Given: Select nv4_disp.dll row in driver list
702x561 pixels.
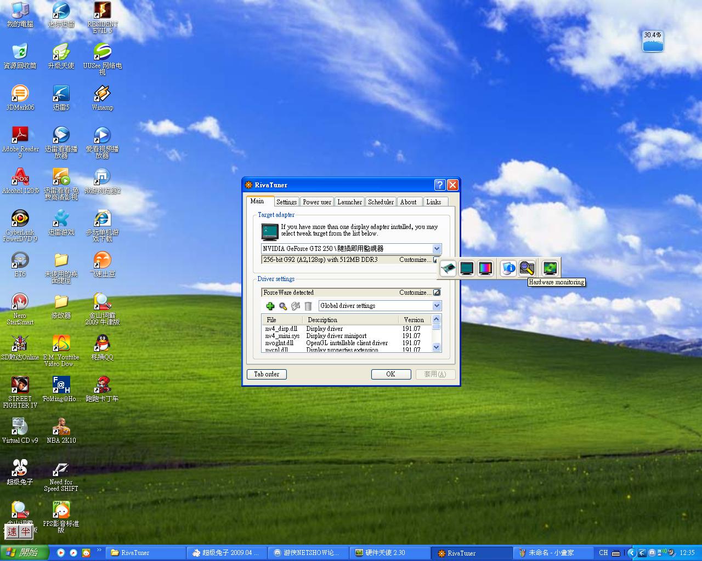Looking at the screenshot, I should [347, 329].
